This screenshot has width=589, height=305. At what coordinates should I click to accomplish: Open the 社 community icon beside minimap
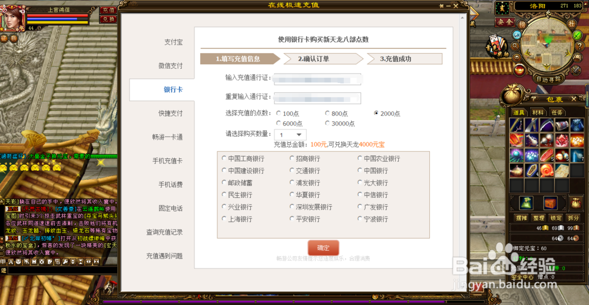pyautogui.click(x=572, y=24)
